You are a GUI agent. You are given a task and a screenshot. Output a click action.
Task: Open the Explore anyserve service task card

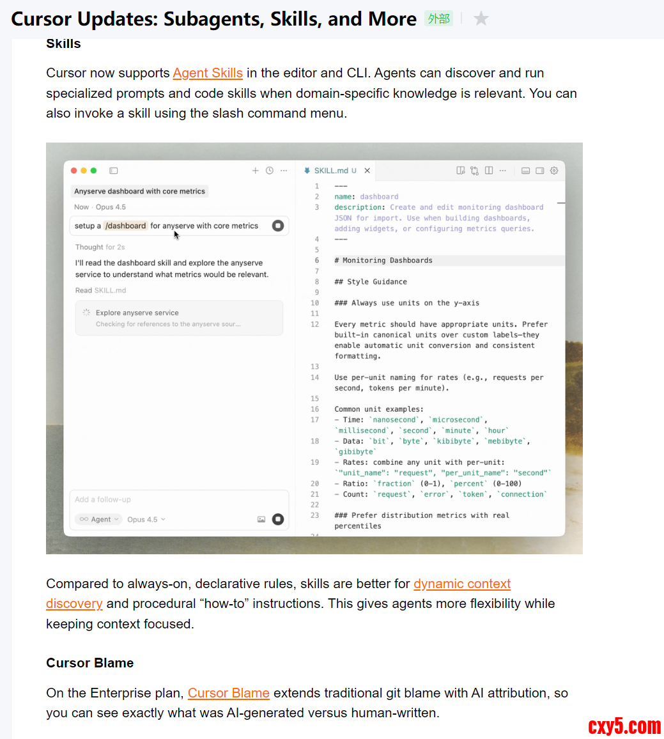[179, 318]
